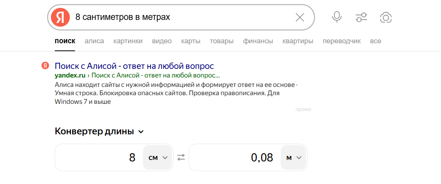The image size is (441, 184).
Task: Open the см source unit dropdown
Action: click(158, 157)
